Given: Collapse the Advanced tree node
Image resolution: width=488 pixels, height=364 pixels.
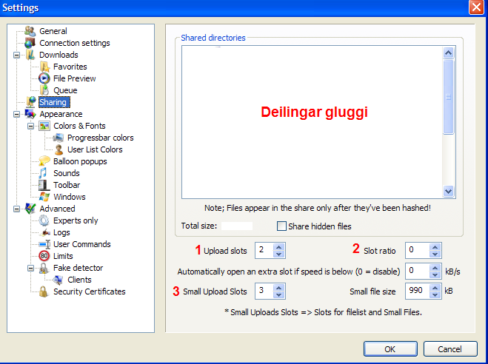Looking at the screenshot, I should [x=16, y=209].
